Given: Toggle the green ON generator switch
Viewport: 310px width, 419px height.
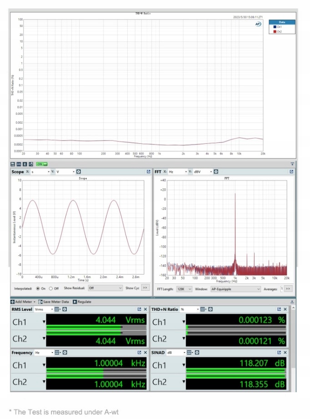Looking at the screenshot, I should [x=42, y=164].
